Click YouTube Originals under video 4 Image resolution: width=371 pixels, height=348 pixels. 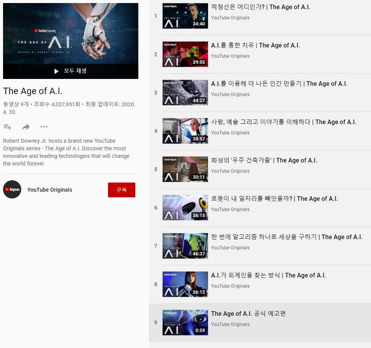pos(230,133)
